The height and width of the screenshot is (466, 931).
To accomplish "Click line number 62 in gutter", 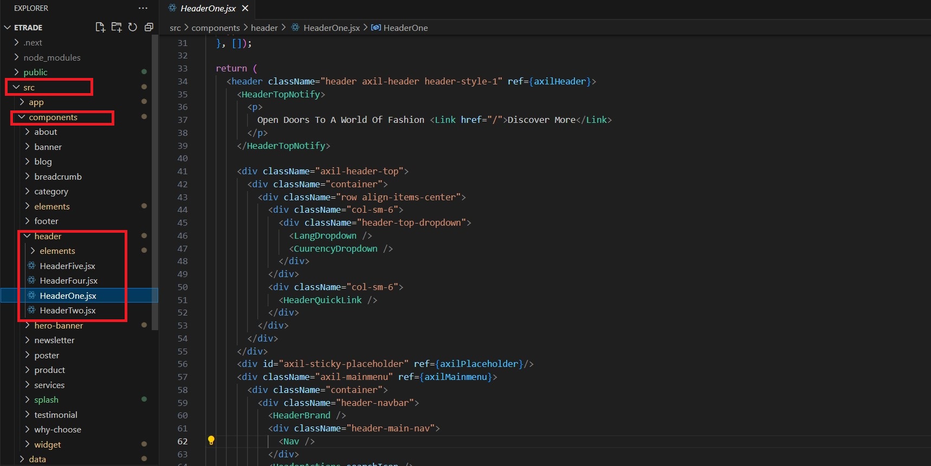I will (x=183, y=441).
